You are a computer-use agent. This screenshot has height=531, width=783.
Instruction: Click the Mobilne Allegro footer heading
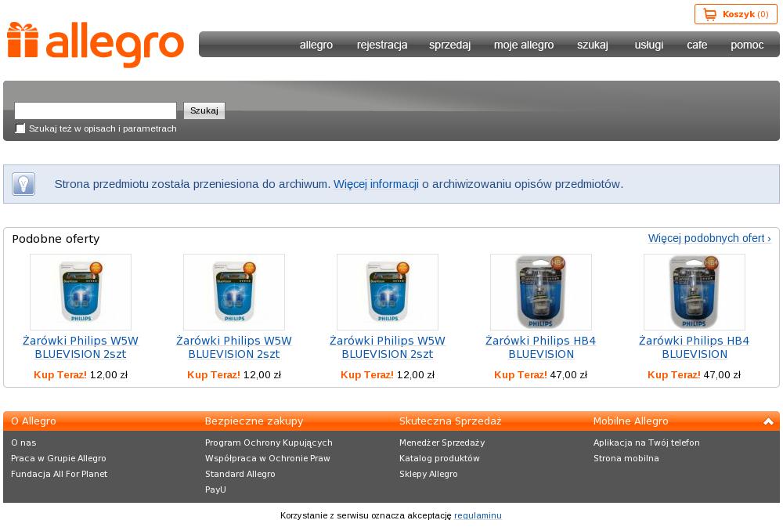tap(630, 421)
